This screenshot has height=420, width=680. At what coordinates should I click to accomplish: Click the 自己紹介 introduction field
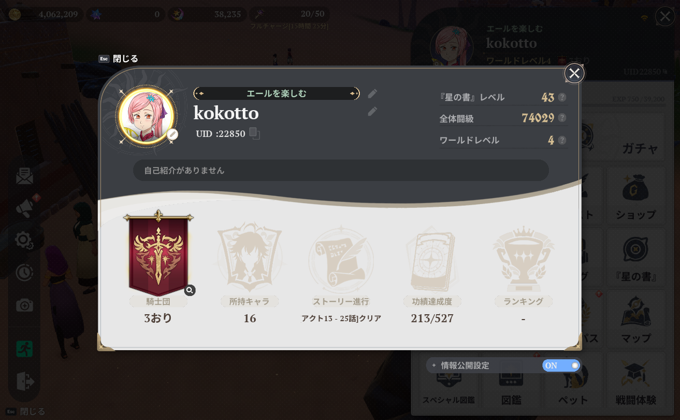click(x=341, y=170)
